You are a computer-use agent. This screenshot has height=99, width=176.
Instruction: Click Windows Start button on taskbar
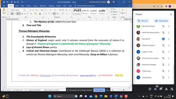click(x=50, y=96)
